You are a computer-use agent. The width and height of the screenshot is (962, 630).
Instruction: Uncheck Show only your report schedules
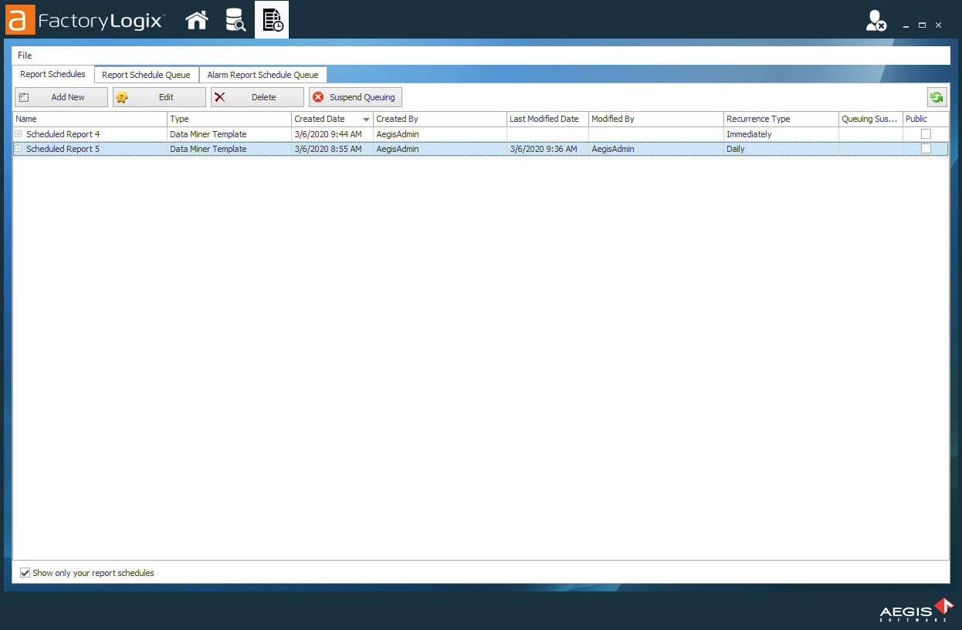(25, 573)
